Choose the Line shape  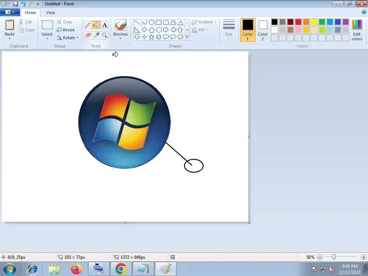(x=137, y=23)
